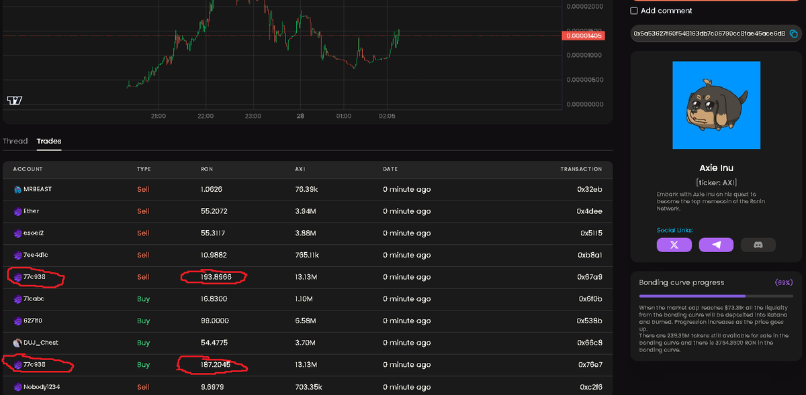The height and width of the screenshot is (395, 806).
Task: Click the 55.2072 RON value
Action: [214, 211]
